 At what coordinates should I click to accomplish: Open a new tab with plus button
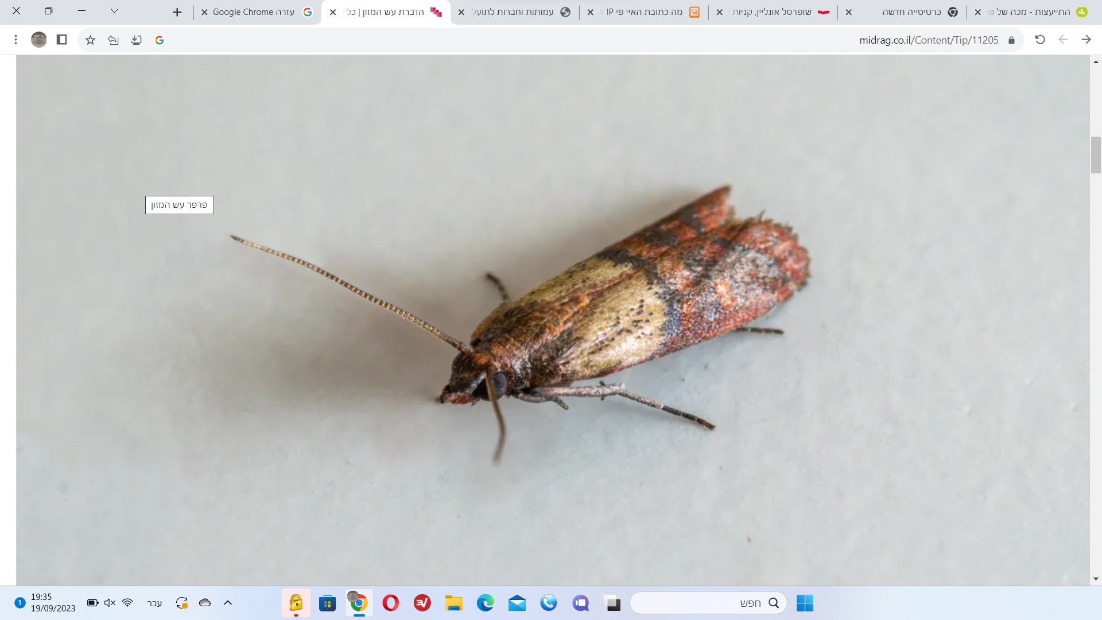click(177, 12)
